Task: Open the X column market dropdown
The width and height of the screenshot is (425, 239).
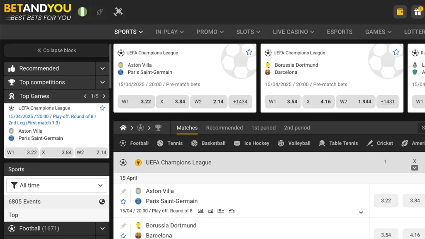Action: click(414, 168)
